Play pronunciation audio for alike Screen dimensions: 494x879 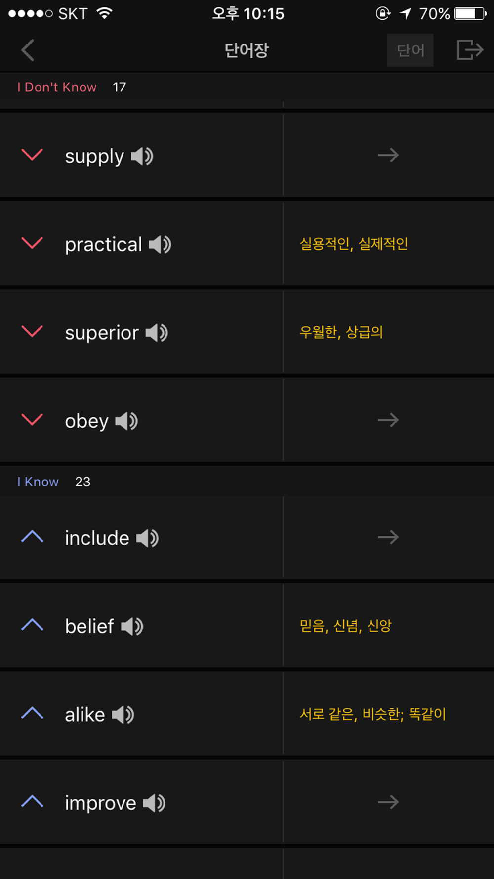pyautogui.click(x=123, y=715)
